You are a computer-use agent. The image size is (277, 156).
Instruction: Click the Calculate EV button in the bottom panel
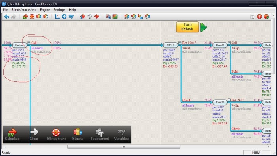[x=12, y=135]
